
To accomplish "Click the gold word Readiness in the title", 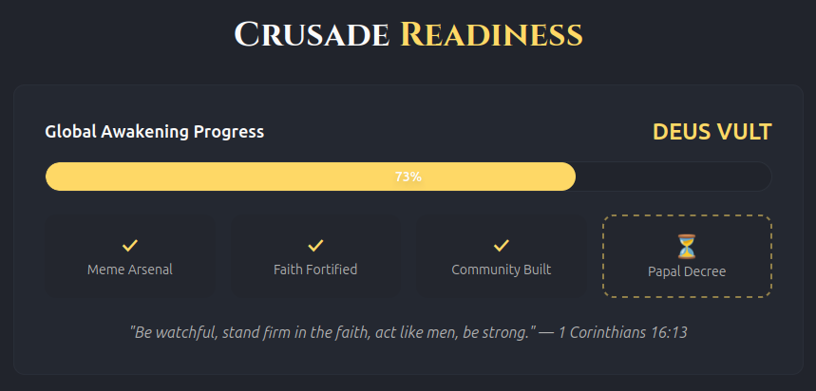I will pos(491,35).
